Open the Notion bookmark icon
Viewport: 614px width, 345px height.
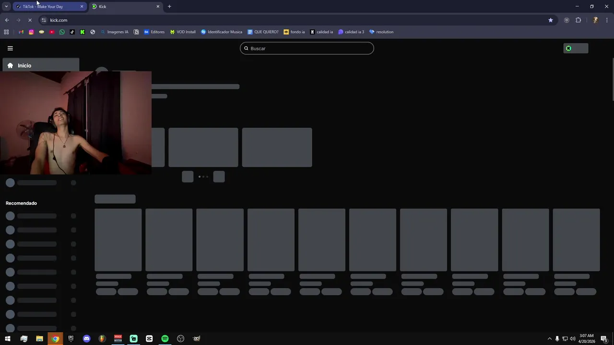pyautogui.click(x=136, y=32)
